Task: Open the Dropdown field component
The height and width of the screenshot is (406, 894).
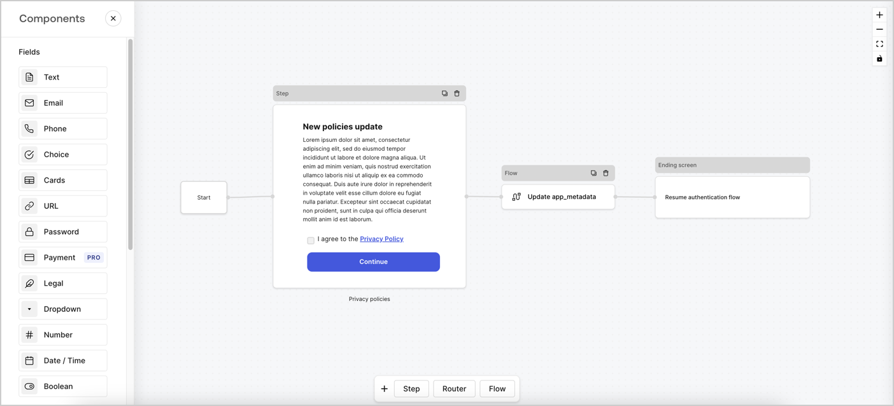Action: [62, 309]
